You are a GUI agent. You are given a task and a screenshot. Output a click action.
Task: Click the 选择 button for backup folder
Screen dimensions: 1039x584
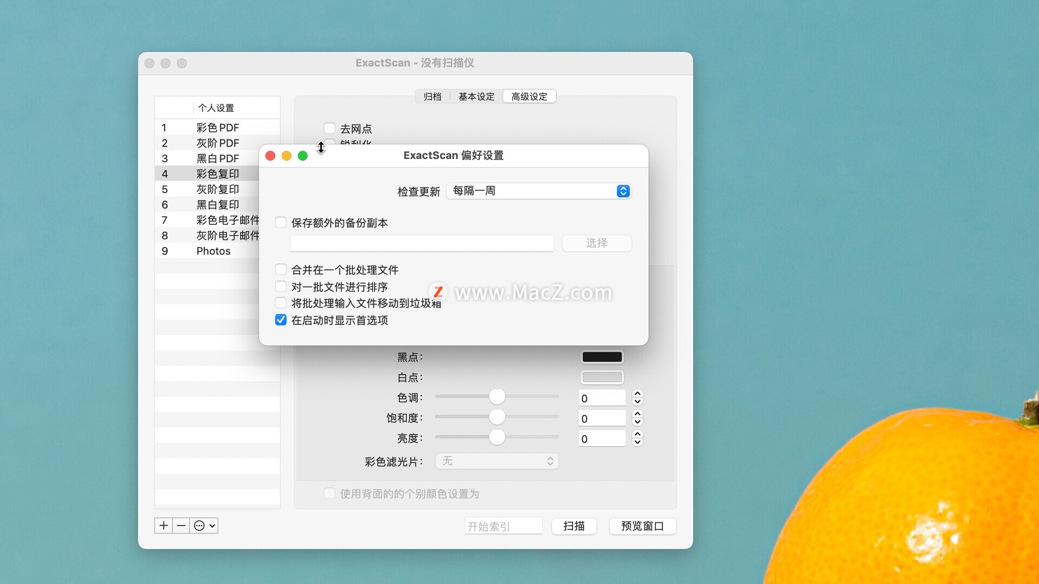click(x=597, y=243)
